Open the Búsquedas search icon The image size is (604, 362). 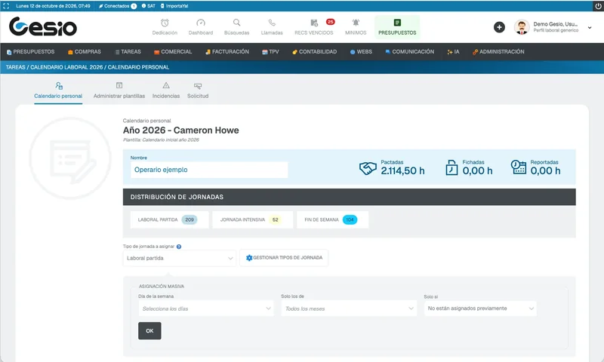pos(236,23)
